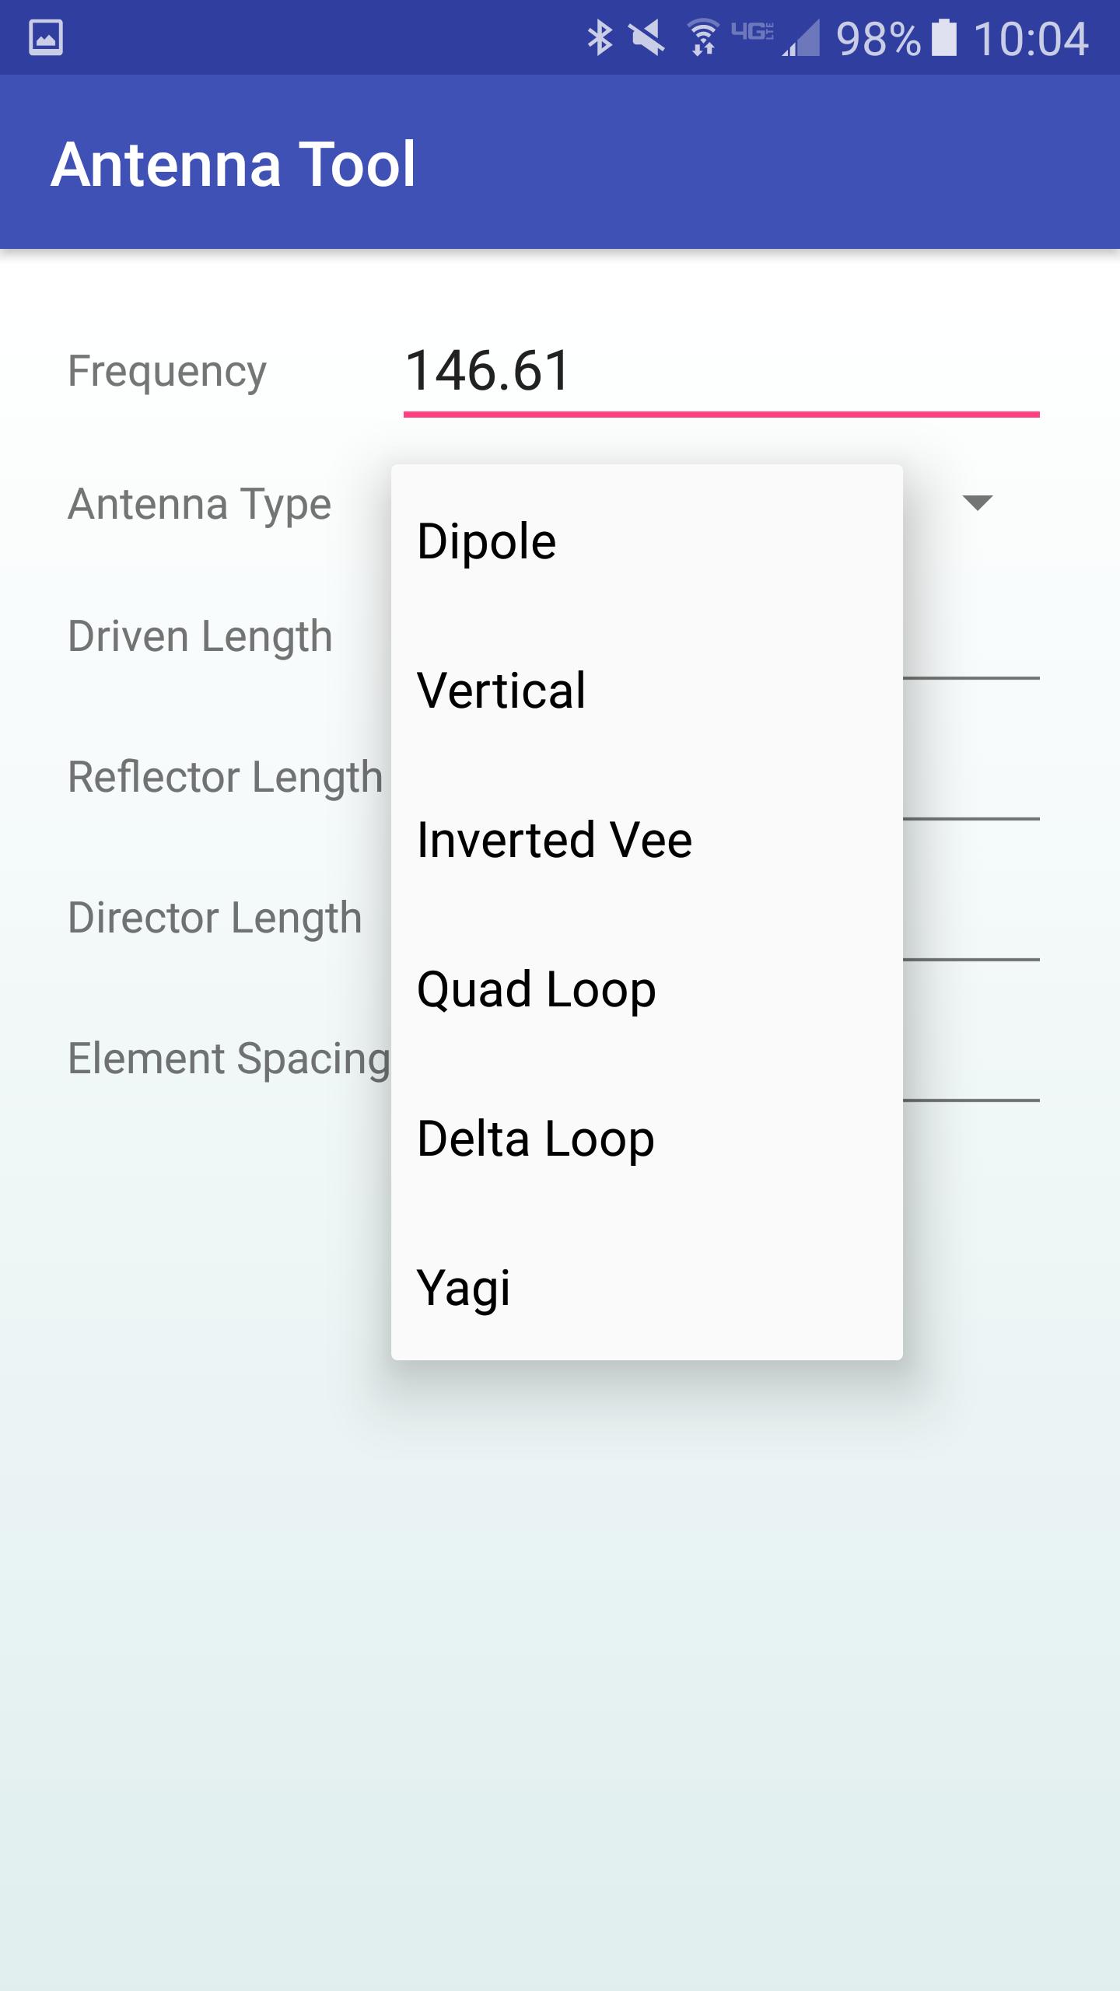The height and width of the screenshot is (1991, 1120).
Task: Tap the Antenna Tool title
Action: pyautogui.click(x=233, y=164)
